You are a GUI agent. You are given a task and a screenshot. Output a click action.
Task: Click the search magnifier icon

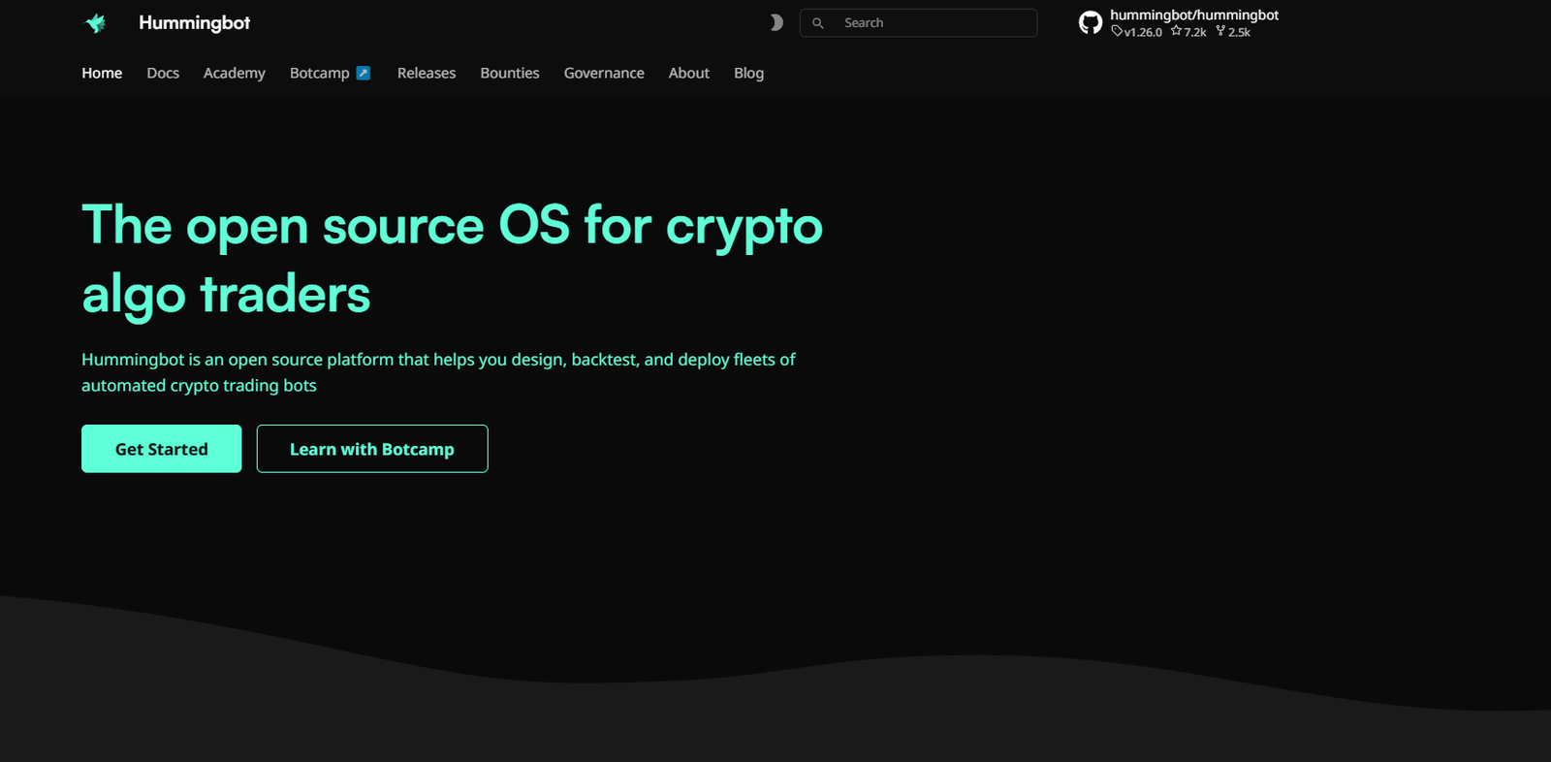(x=818, y=23)
